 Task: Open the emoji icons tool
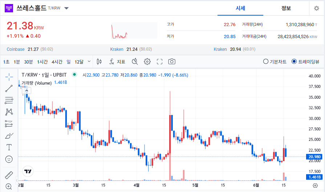(9, 159)
